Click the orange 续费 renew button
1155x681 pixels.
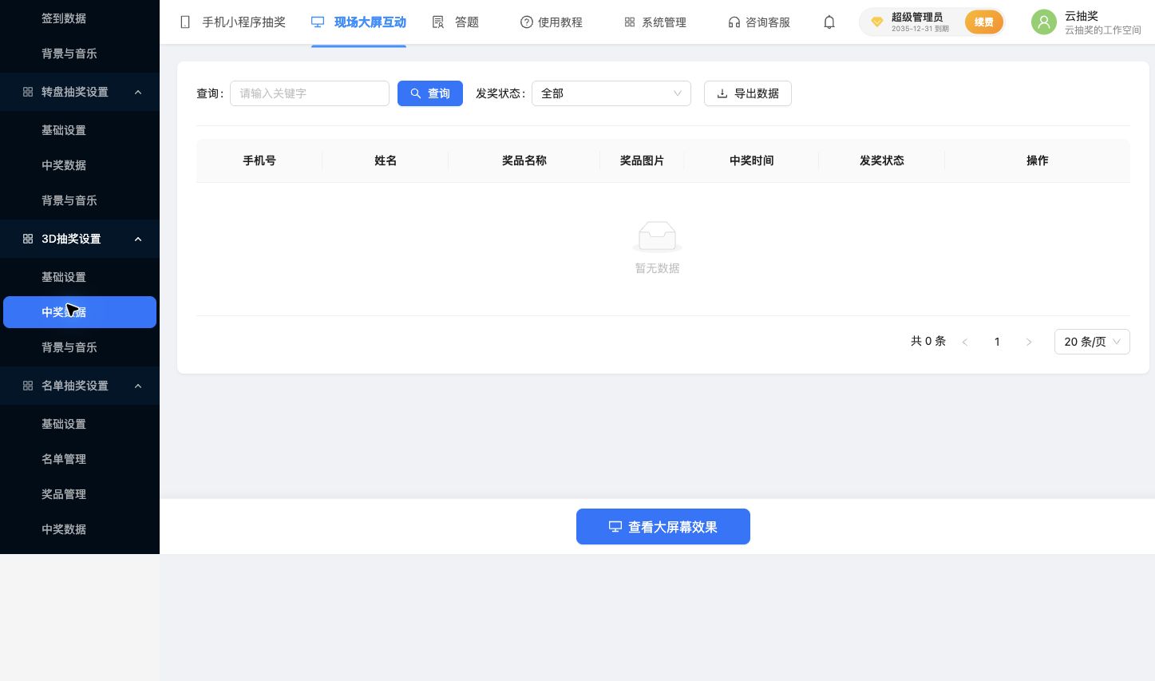983,22
